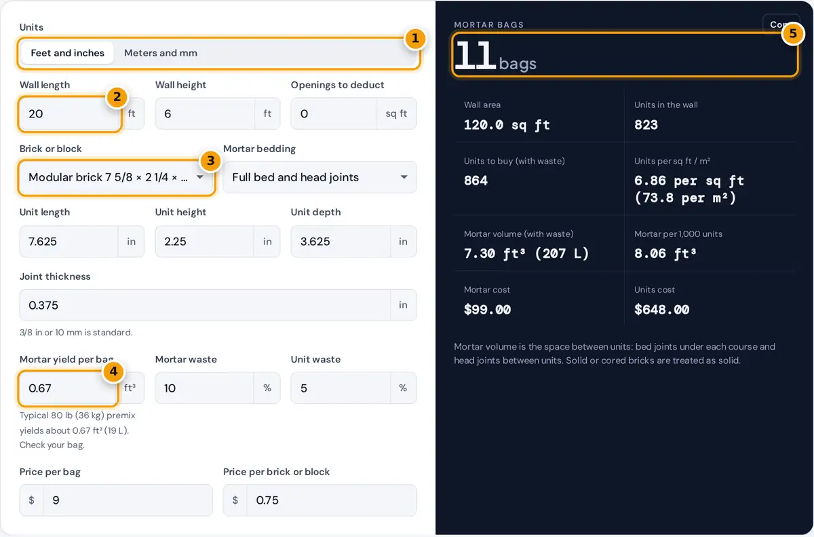The height and width of the screenshot is (537, 814).
Task: Switch to Meters and mm units
Action: pos(161,53)
